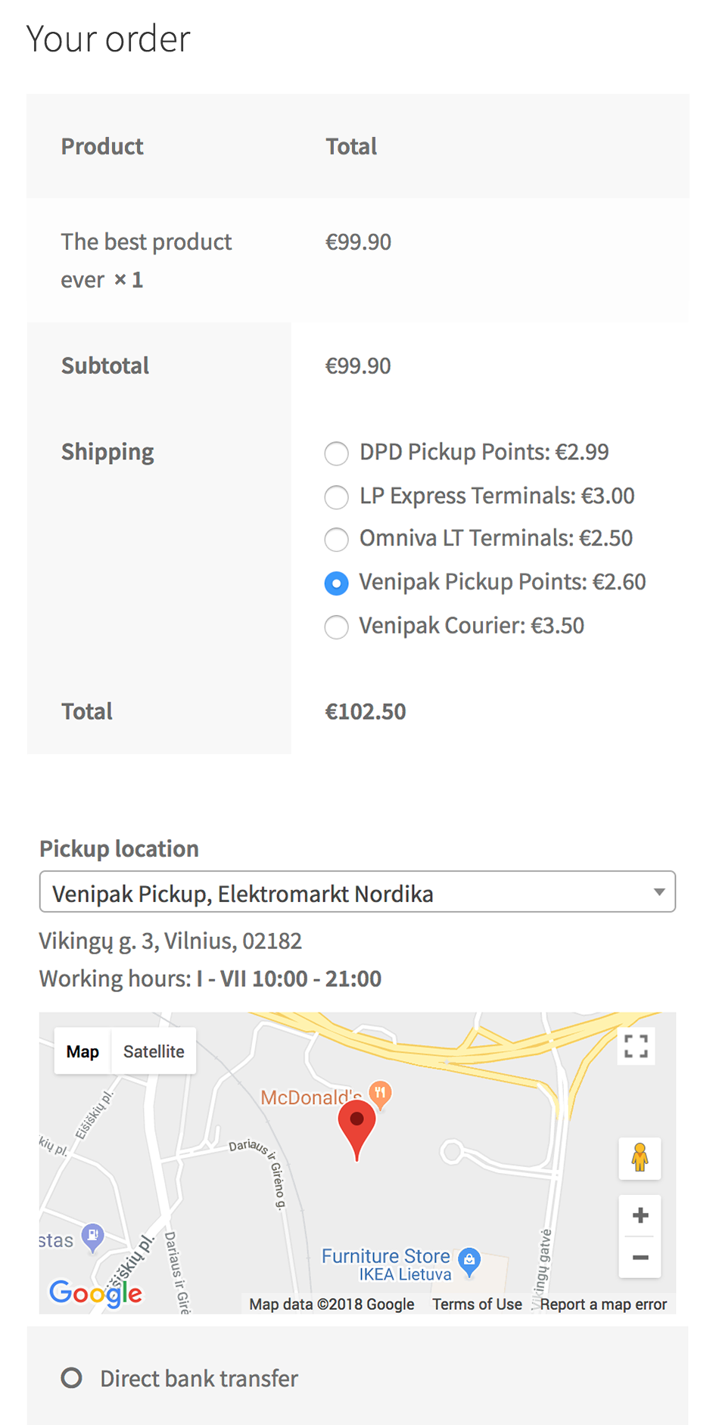716x1425 pixels.
Task: Zoom in on the map
Action: pos(640,1215)
